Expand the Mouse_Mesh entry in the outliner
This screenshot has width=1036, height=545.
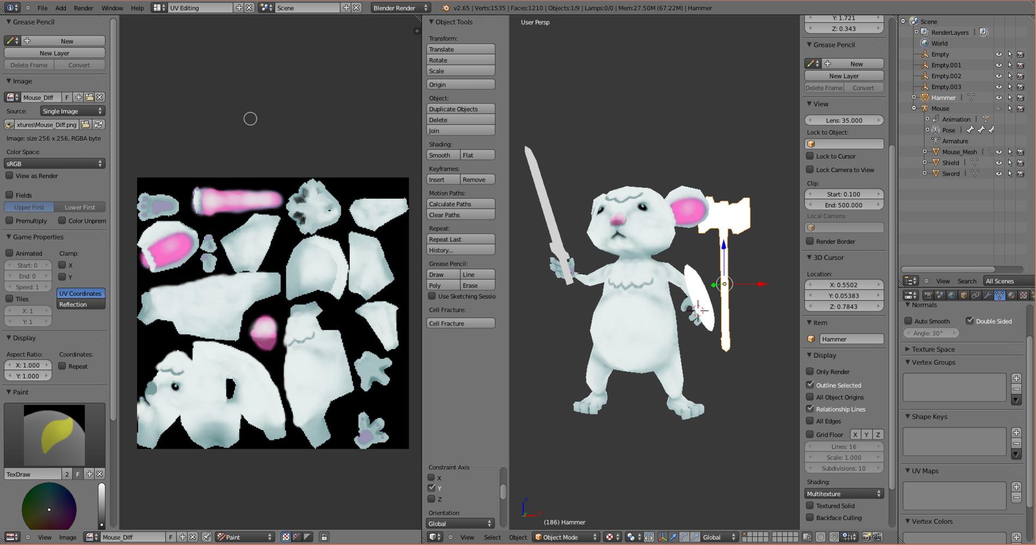point(925,152)
